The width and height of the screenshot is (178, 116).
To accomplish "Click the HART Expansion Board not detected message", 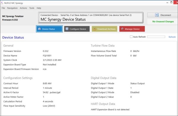I will 110,110.
